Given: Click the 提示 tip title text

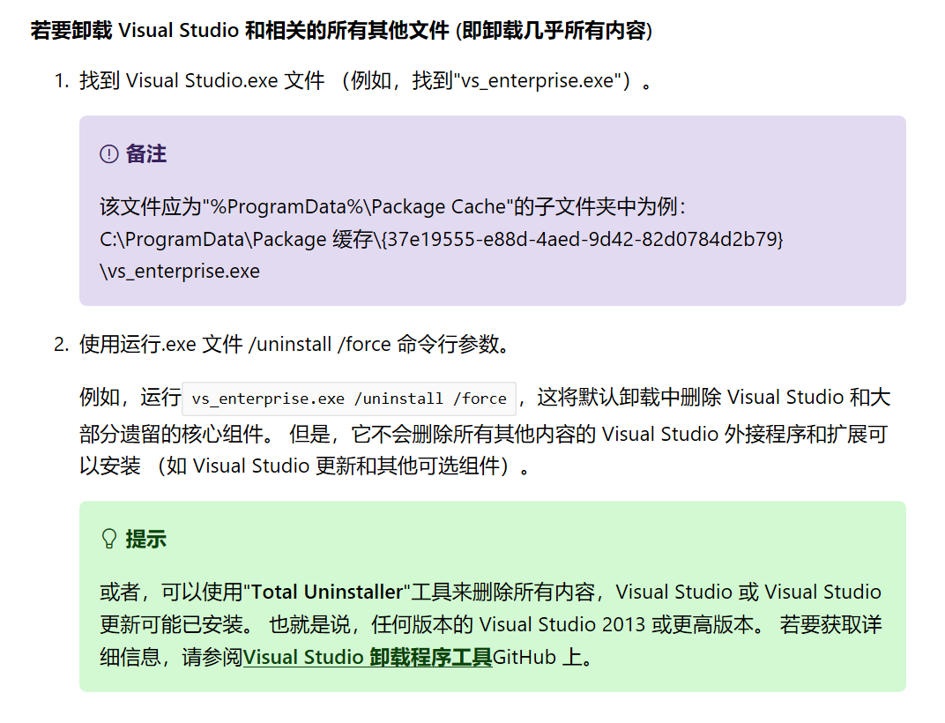Looking at the screenshot, I should pyautogui.click(x=146, y=539).
